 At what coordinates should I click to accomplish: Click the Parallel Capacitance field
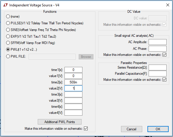point(158,74)
